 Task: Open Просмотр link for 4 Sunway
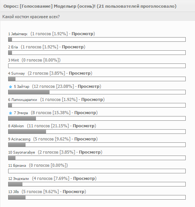[x=80, y=73]
